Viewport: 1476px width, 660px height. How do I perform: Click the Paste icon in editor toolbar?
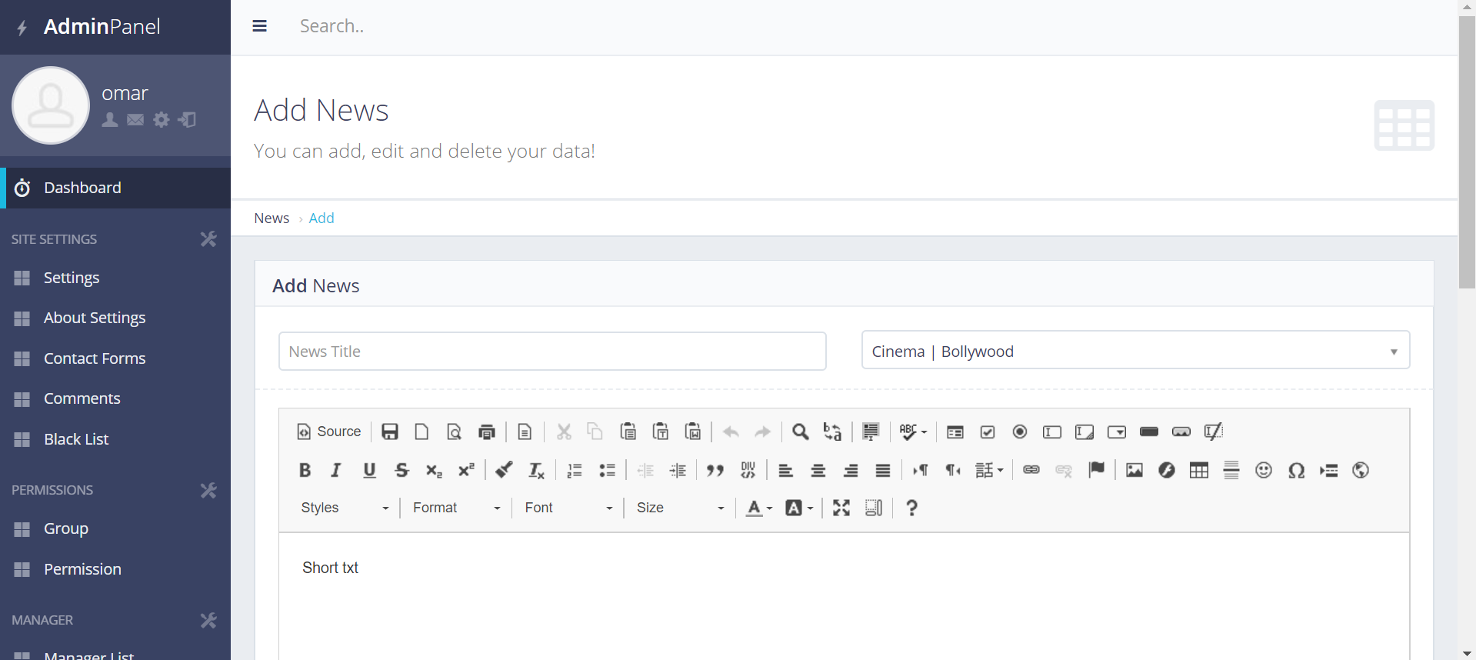(628, 432)
